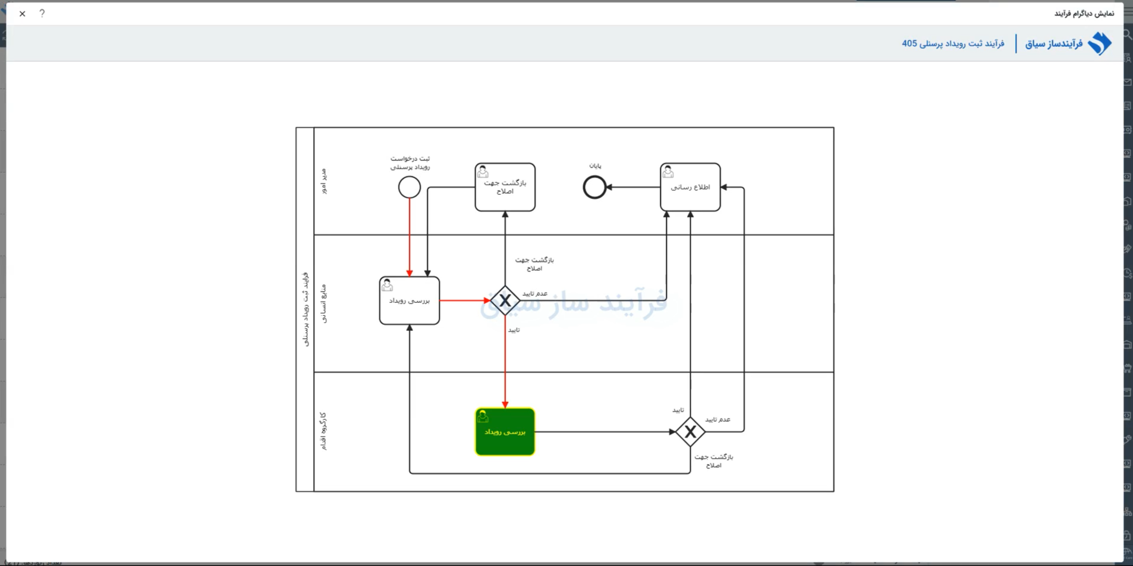Close the process diagram dialog
This screenshot has width=1133, height=566.
pos(23,14)
